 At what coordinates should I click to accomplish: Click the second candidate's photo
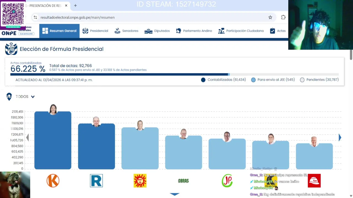pyautogui.click(x=96, y=122)
